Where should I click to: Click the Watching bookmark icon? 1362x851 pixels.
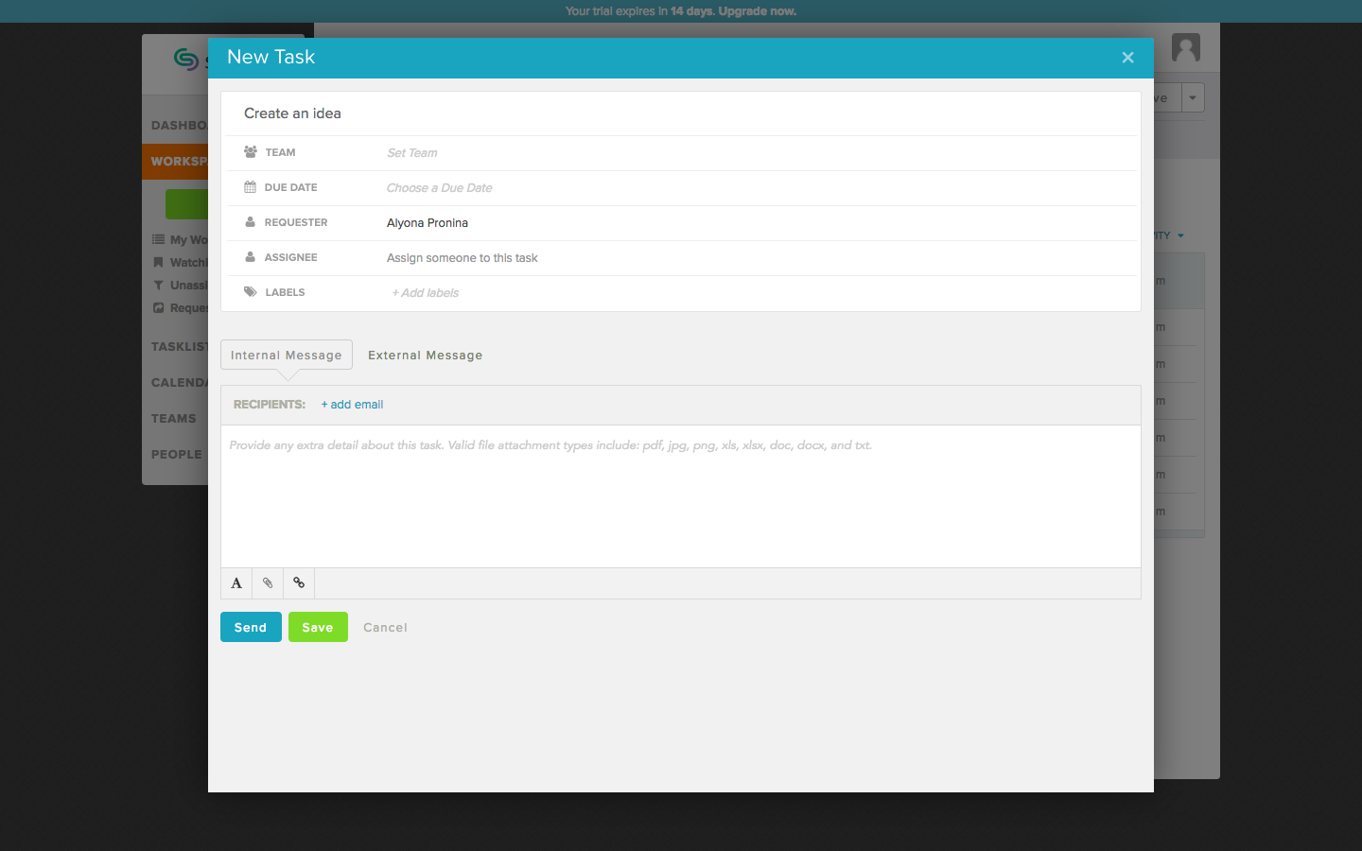pos(159,262)
